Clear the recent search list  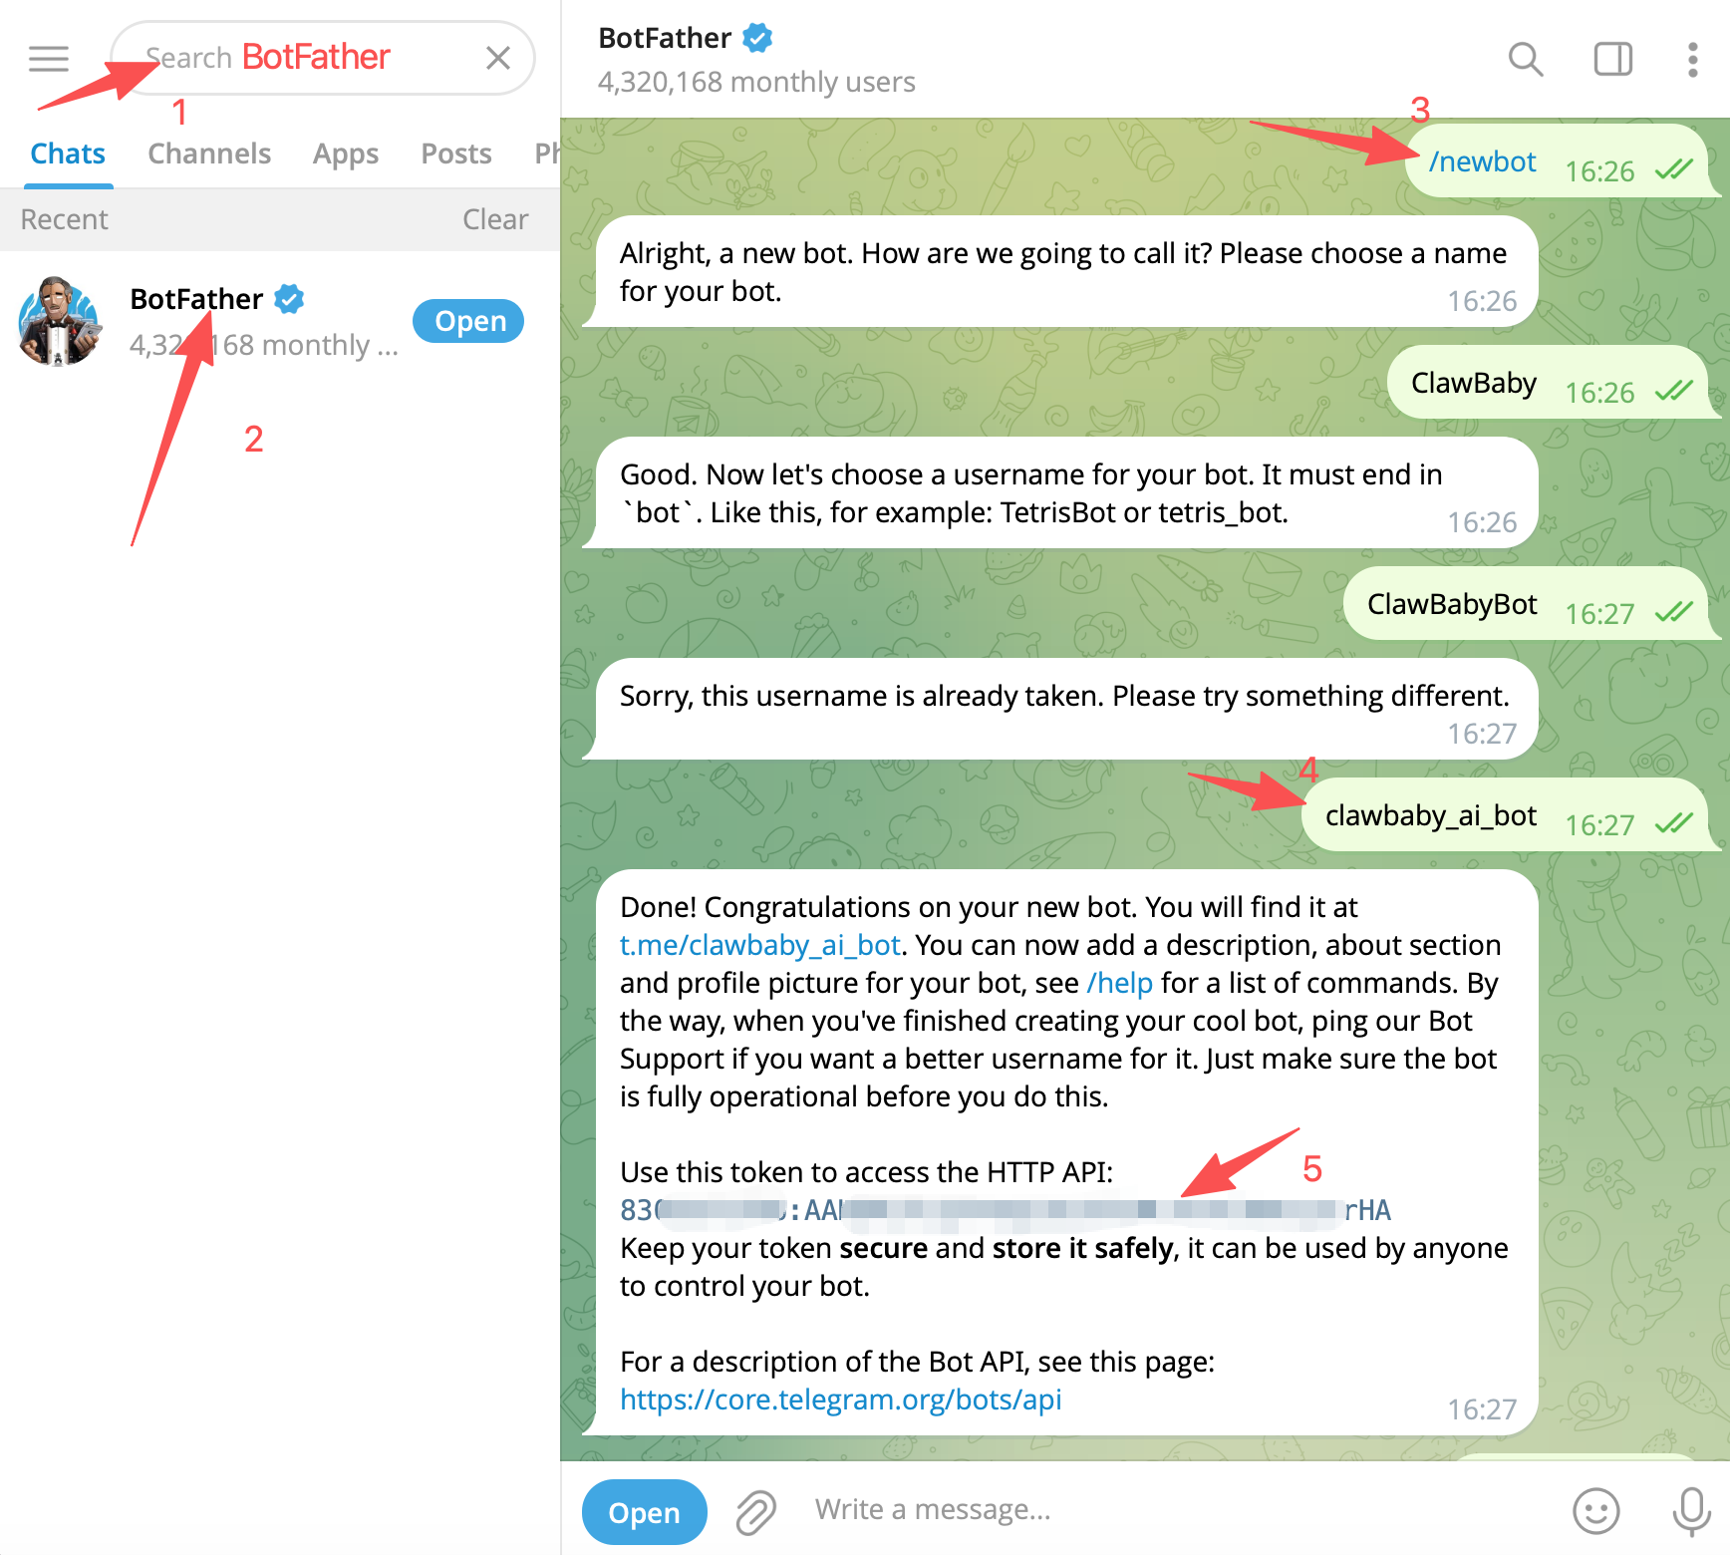(x=495, y=219)
